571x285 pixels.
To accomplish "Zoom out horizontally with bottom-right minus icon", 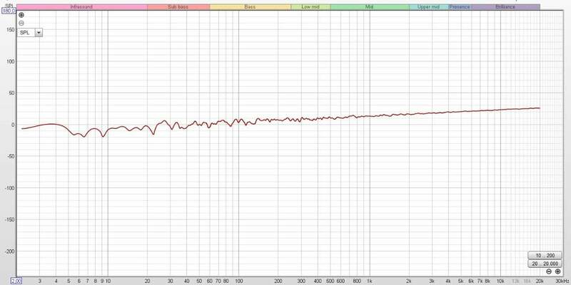I will 548,271.
